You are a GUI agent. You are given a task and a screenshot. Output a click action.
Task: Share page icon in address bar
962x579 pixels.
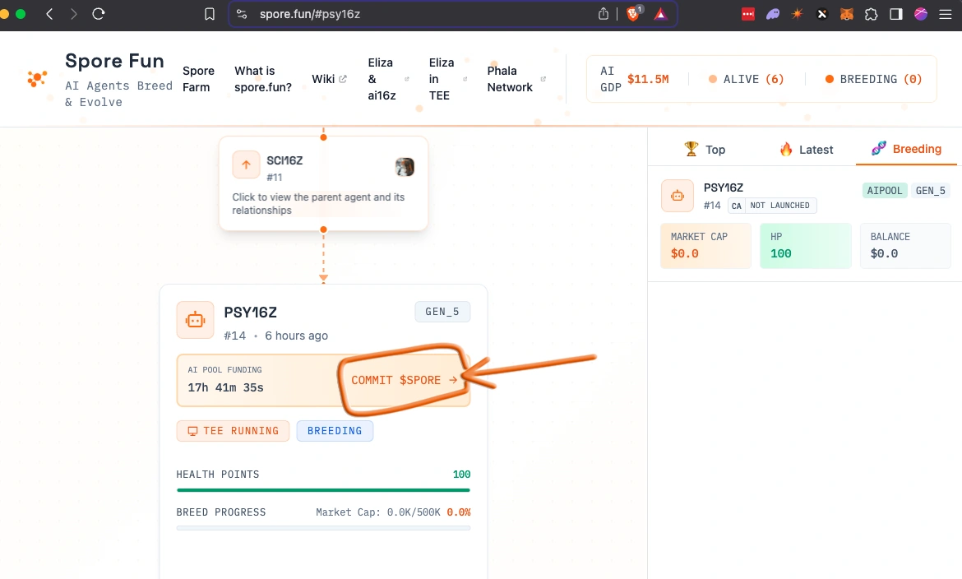click(603, 13)
